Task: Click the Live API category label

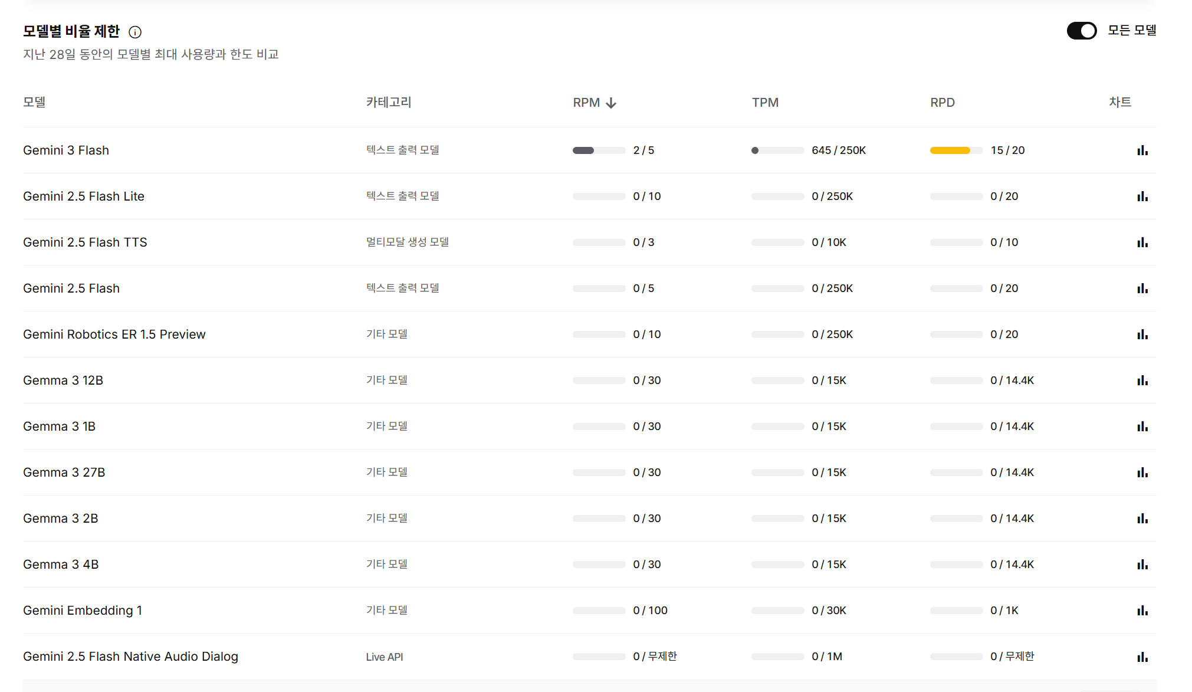Action: click(x=384, y=657)
